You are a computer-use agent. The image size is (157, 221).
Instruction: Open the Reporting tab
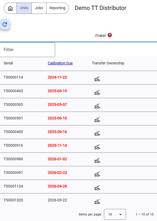tap(57, 8)
